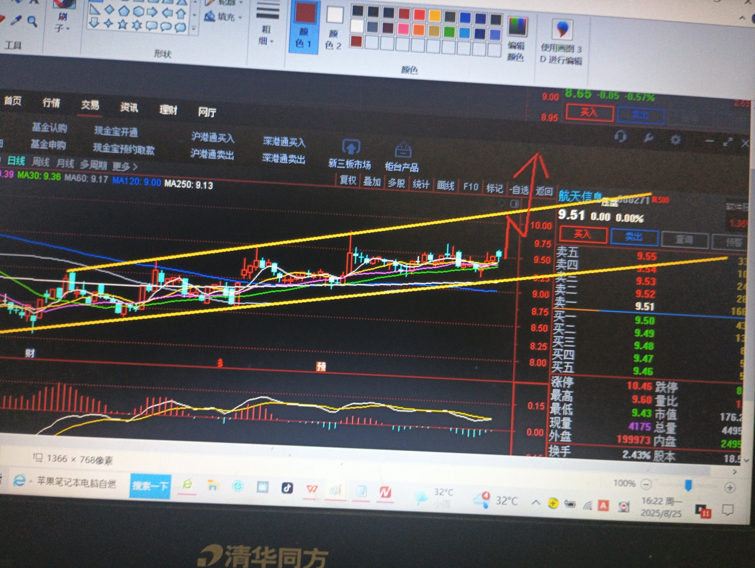Expand the shapes gallery with more arrow
Viewport: 755px width, 568px height.
194,28
